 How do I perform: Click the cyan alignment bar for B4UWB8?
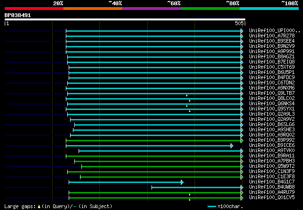click(196, 187)
